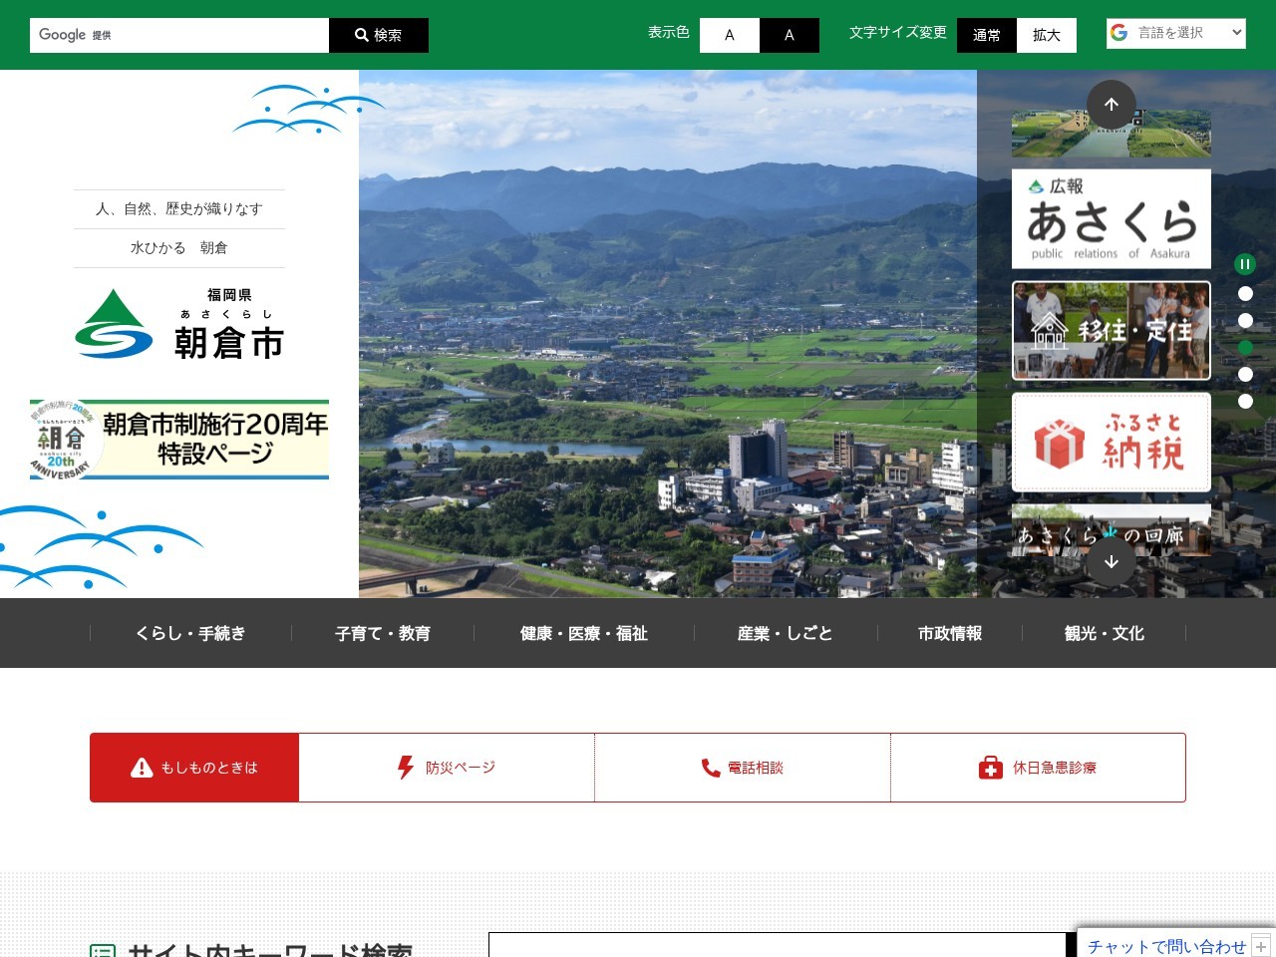
Task: Click the 広報あさくら banner thumbnail
Action: click(1111, 218)
